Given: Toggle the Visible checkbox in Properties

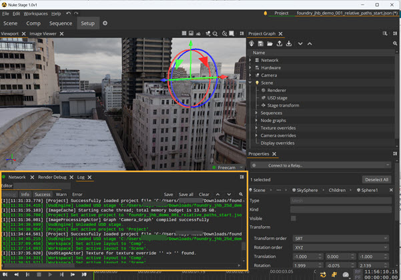Looking at the screenshot, I should point(293,219).
